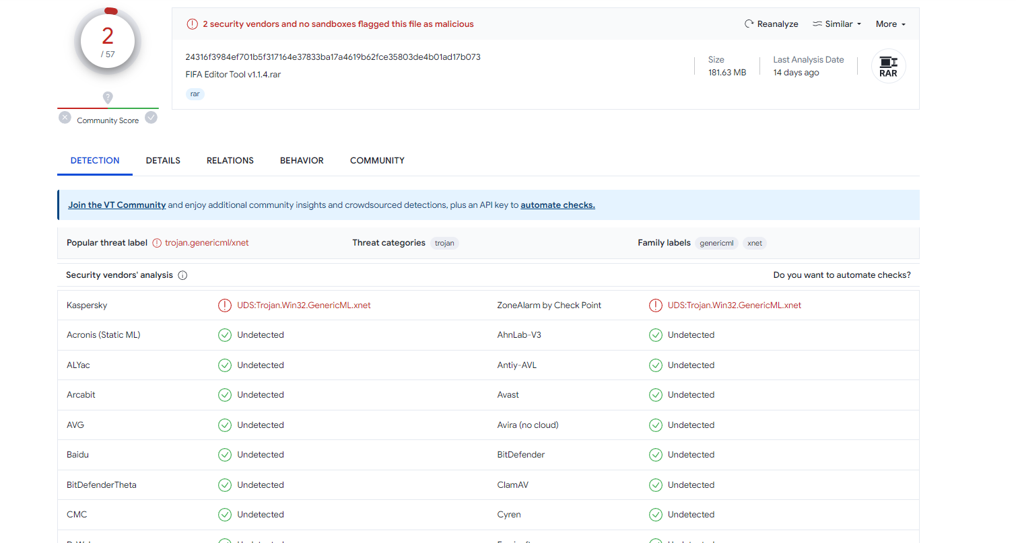Click the Kaspersky red alert icon
Screen dimensions: 1016x543
224,305
